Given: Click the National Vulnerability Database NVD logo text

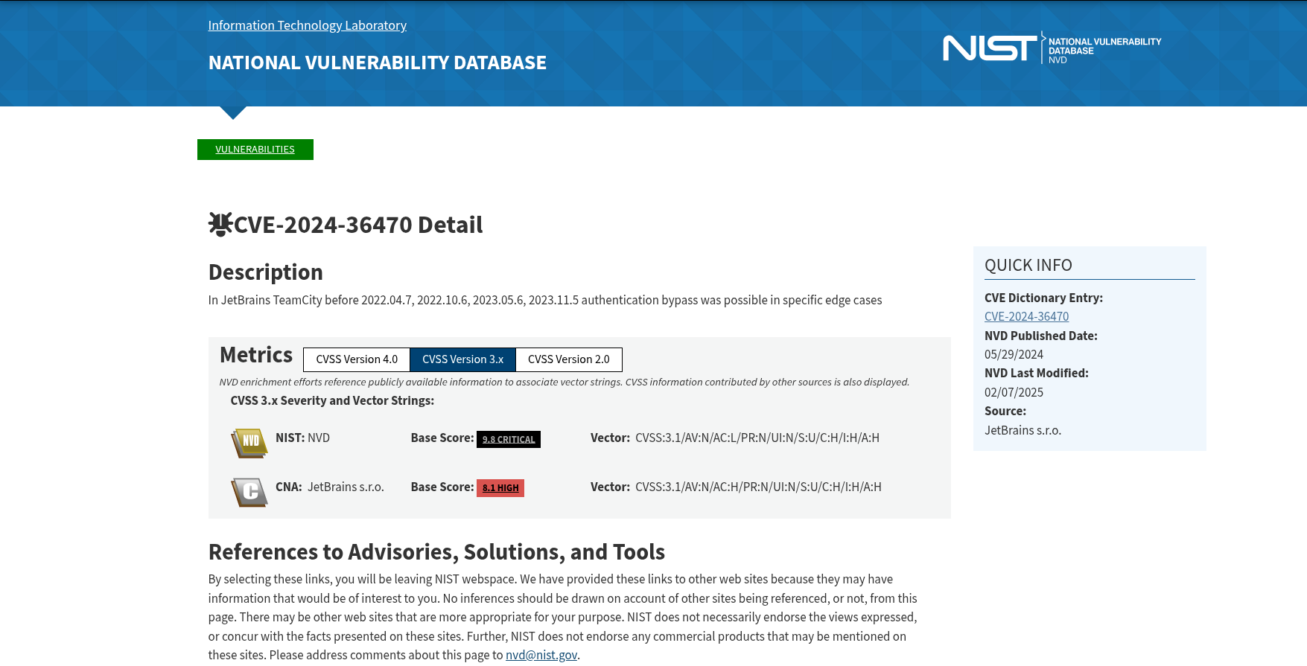Looking at the screenshot, I should coord(1104,51).
